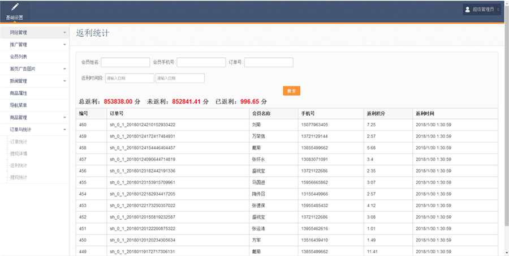Click rebate points 1.01
509x256 pixels.
click(x=371, y=229)
